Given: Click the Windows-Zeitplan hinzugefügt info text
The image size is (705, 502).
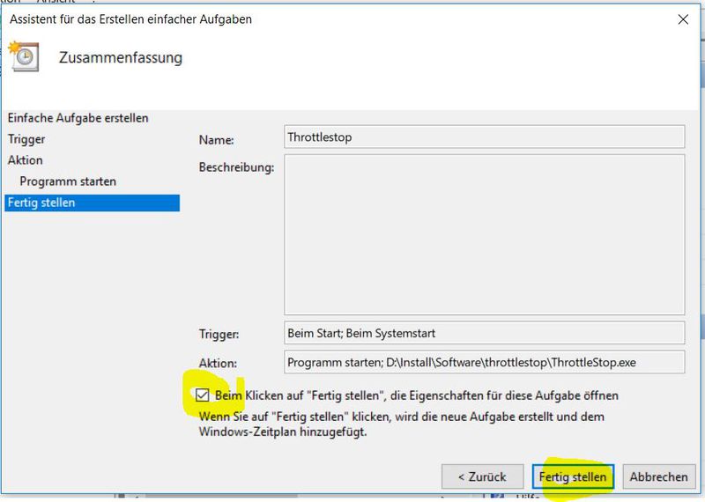Looking at the screenshot, I should [x=402, y=424].
